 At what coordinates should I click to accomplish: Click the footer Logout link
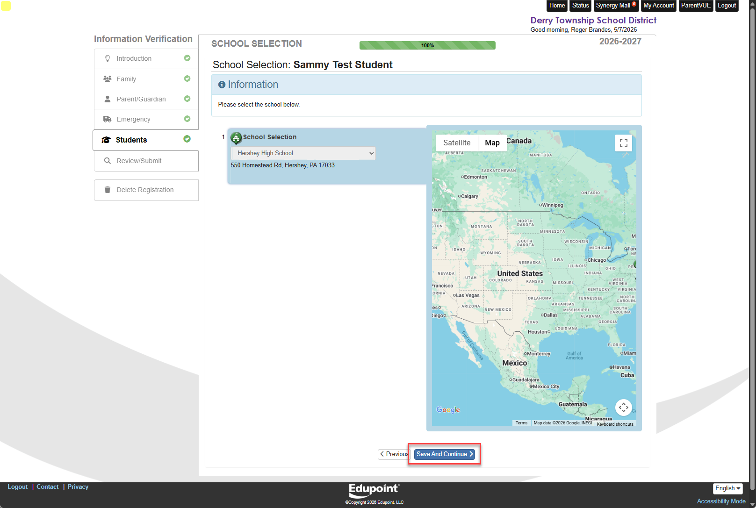click(x=18, y=487)
